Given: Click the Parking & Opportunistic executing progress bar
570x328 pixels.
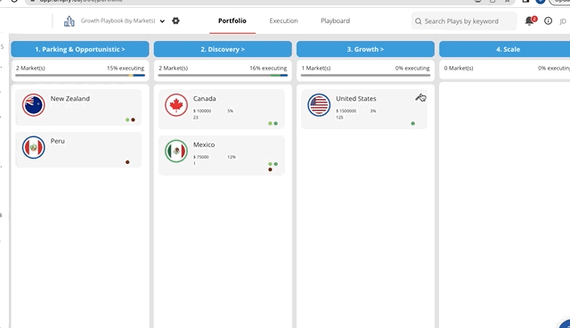Looking at the screenshot, I should [x=80, y=75].
